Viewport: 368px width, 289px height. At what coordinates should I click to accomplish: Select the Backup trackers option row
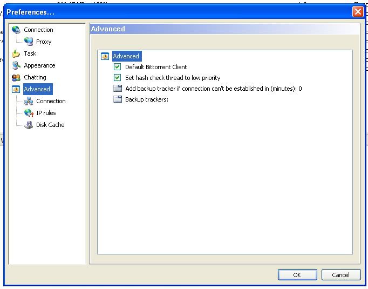coord(147,99)
